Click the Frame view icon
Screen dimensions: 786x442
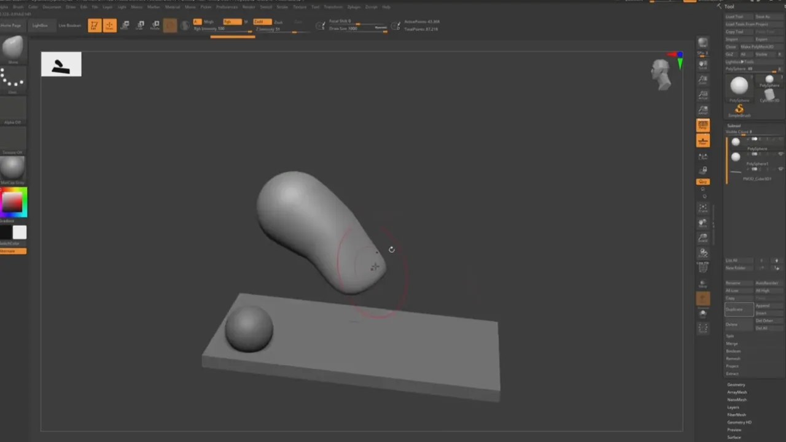(703, 209)
